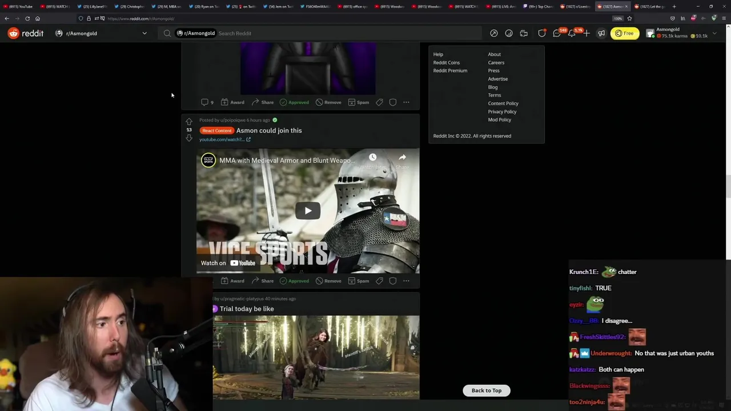
Task: Open the Content Policy footer link
Action: 503,103
